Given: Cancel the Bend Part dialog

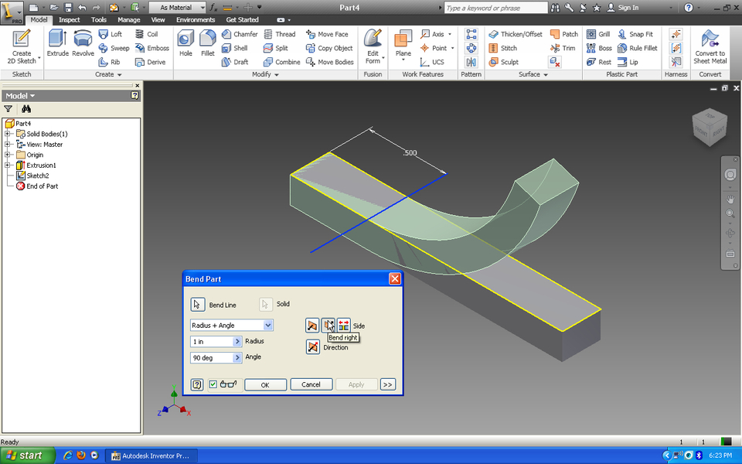Looking at the screenshot, I should click(x=311, y=384).
